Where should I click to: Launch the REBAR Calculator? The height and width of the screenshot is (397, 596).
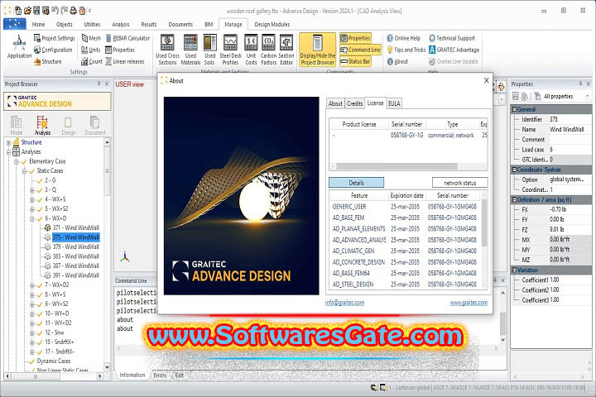(x=127, y=38)
